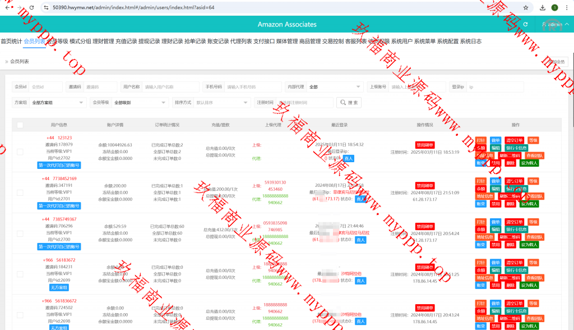Screen dimensions: 574x330
Task: Switch to the 充值记录 menu item
Action: 126,42
